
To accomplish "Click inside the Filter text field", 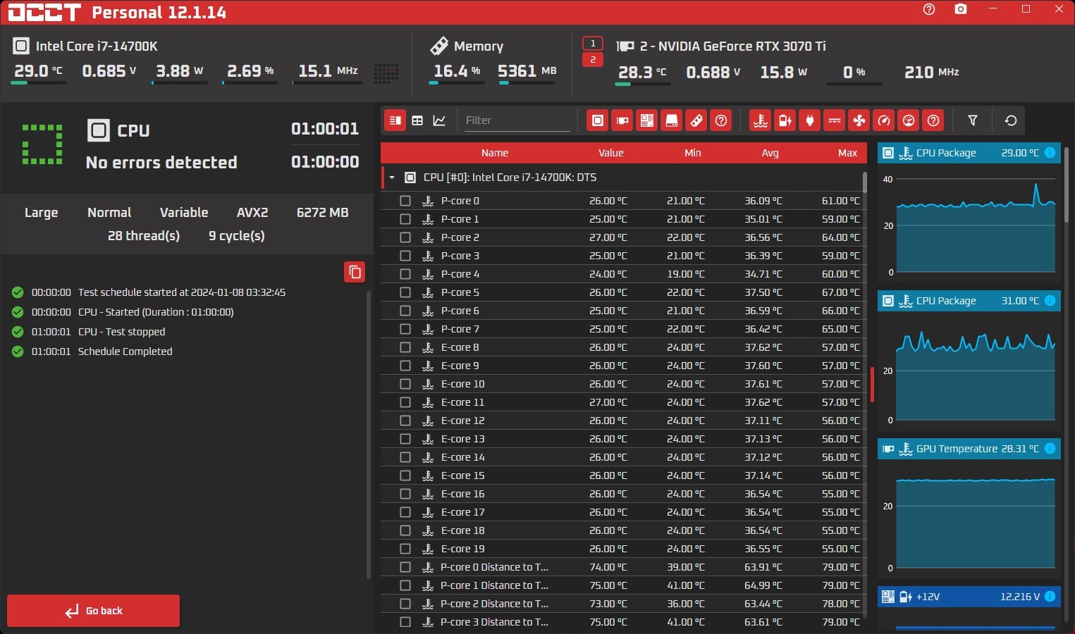I will (x=516, y=120).
